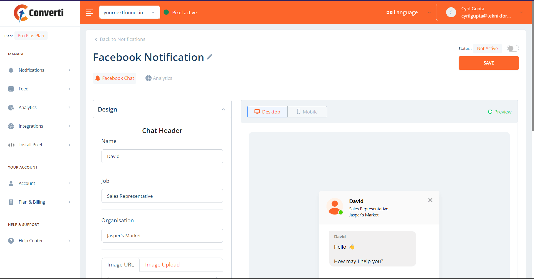Open the Analytics tab
The width and height of the screenshot is (534, 279).
pyautogui.click(x=159, y=78)
